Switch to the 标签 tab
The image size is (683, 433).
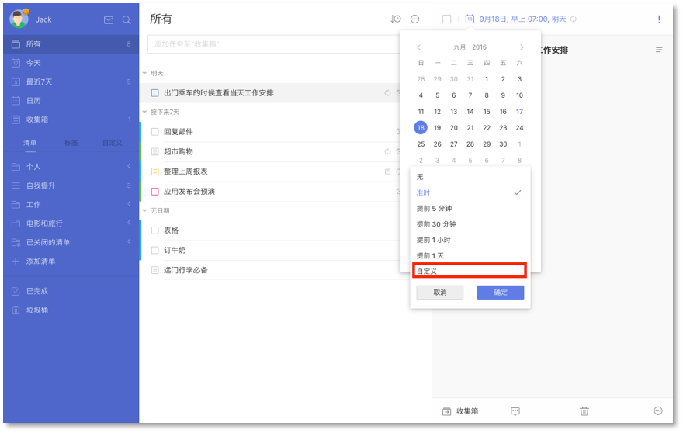71,143
